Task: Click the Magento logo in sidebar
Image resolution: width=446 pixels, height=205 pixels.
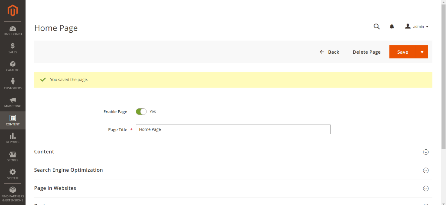Action: [13, 11]
